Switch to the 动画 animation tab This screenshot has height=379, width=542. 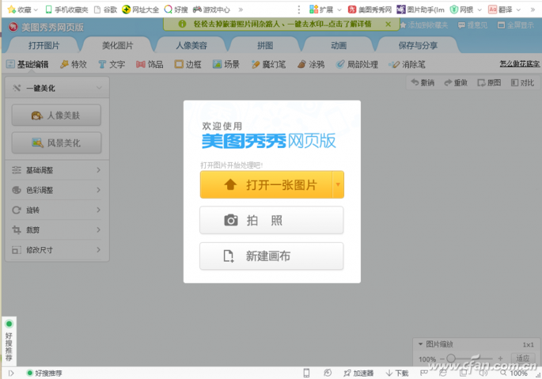point(339,45)
